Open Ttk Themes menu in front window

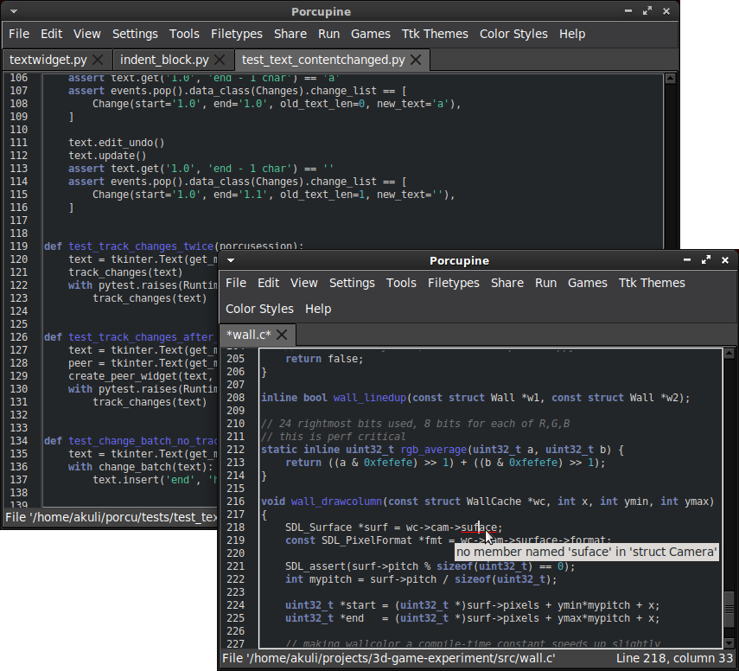pyautogui.click(x=652, y=283)
